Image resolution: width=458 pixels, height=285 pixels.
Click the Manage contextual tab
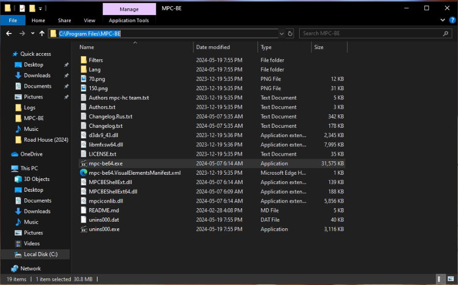pyautogui.click(x=129, y=9)
